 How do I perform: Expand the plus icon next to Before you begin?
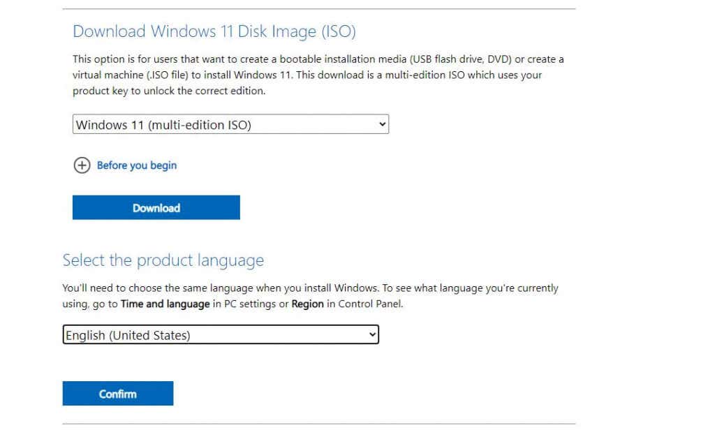coord(82,165)
